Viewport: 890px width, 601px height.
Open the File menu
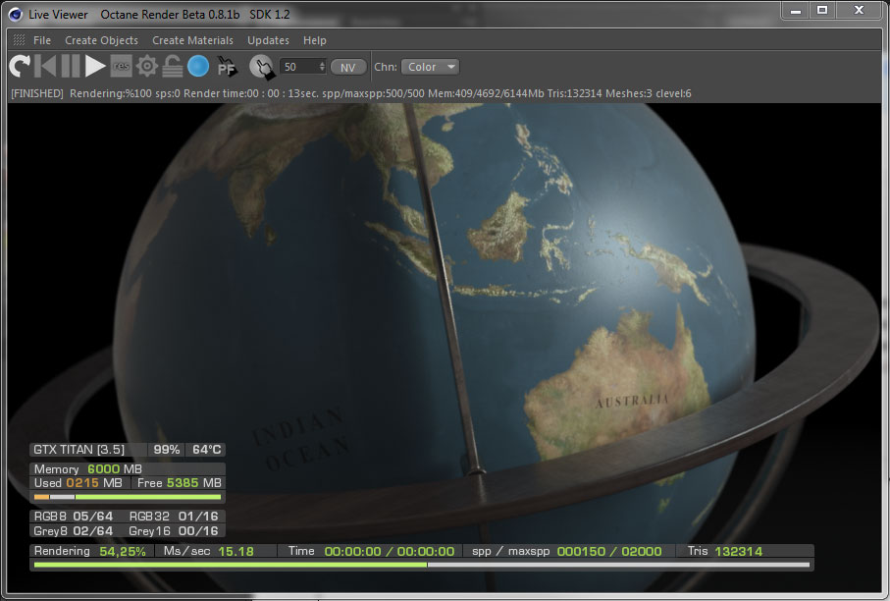[42, 40]
